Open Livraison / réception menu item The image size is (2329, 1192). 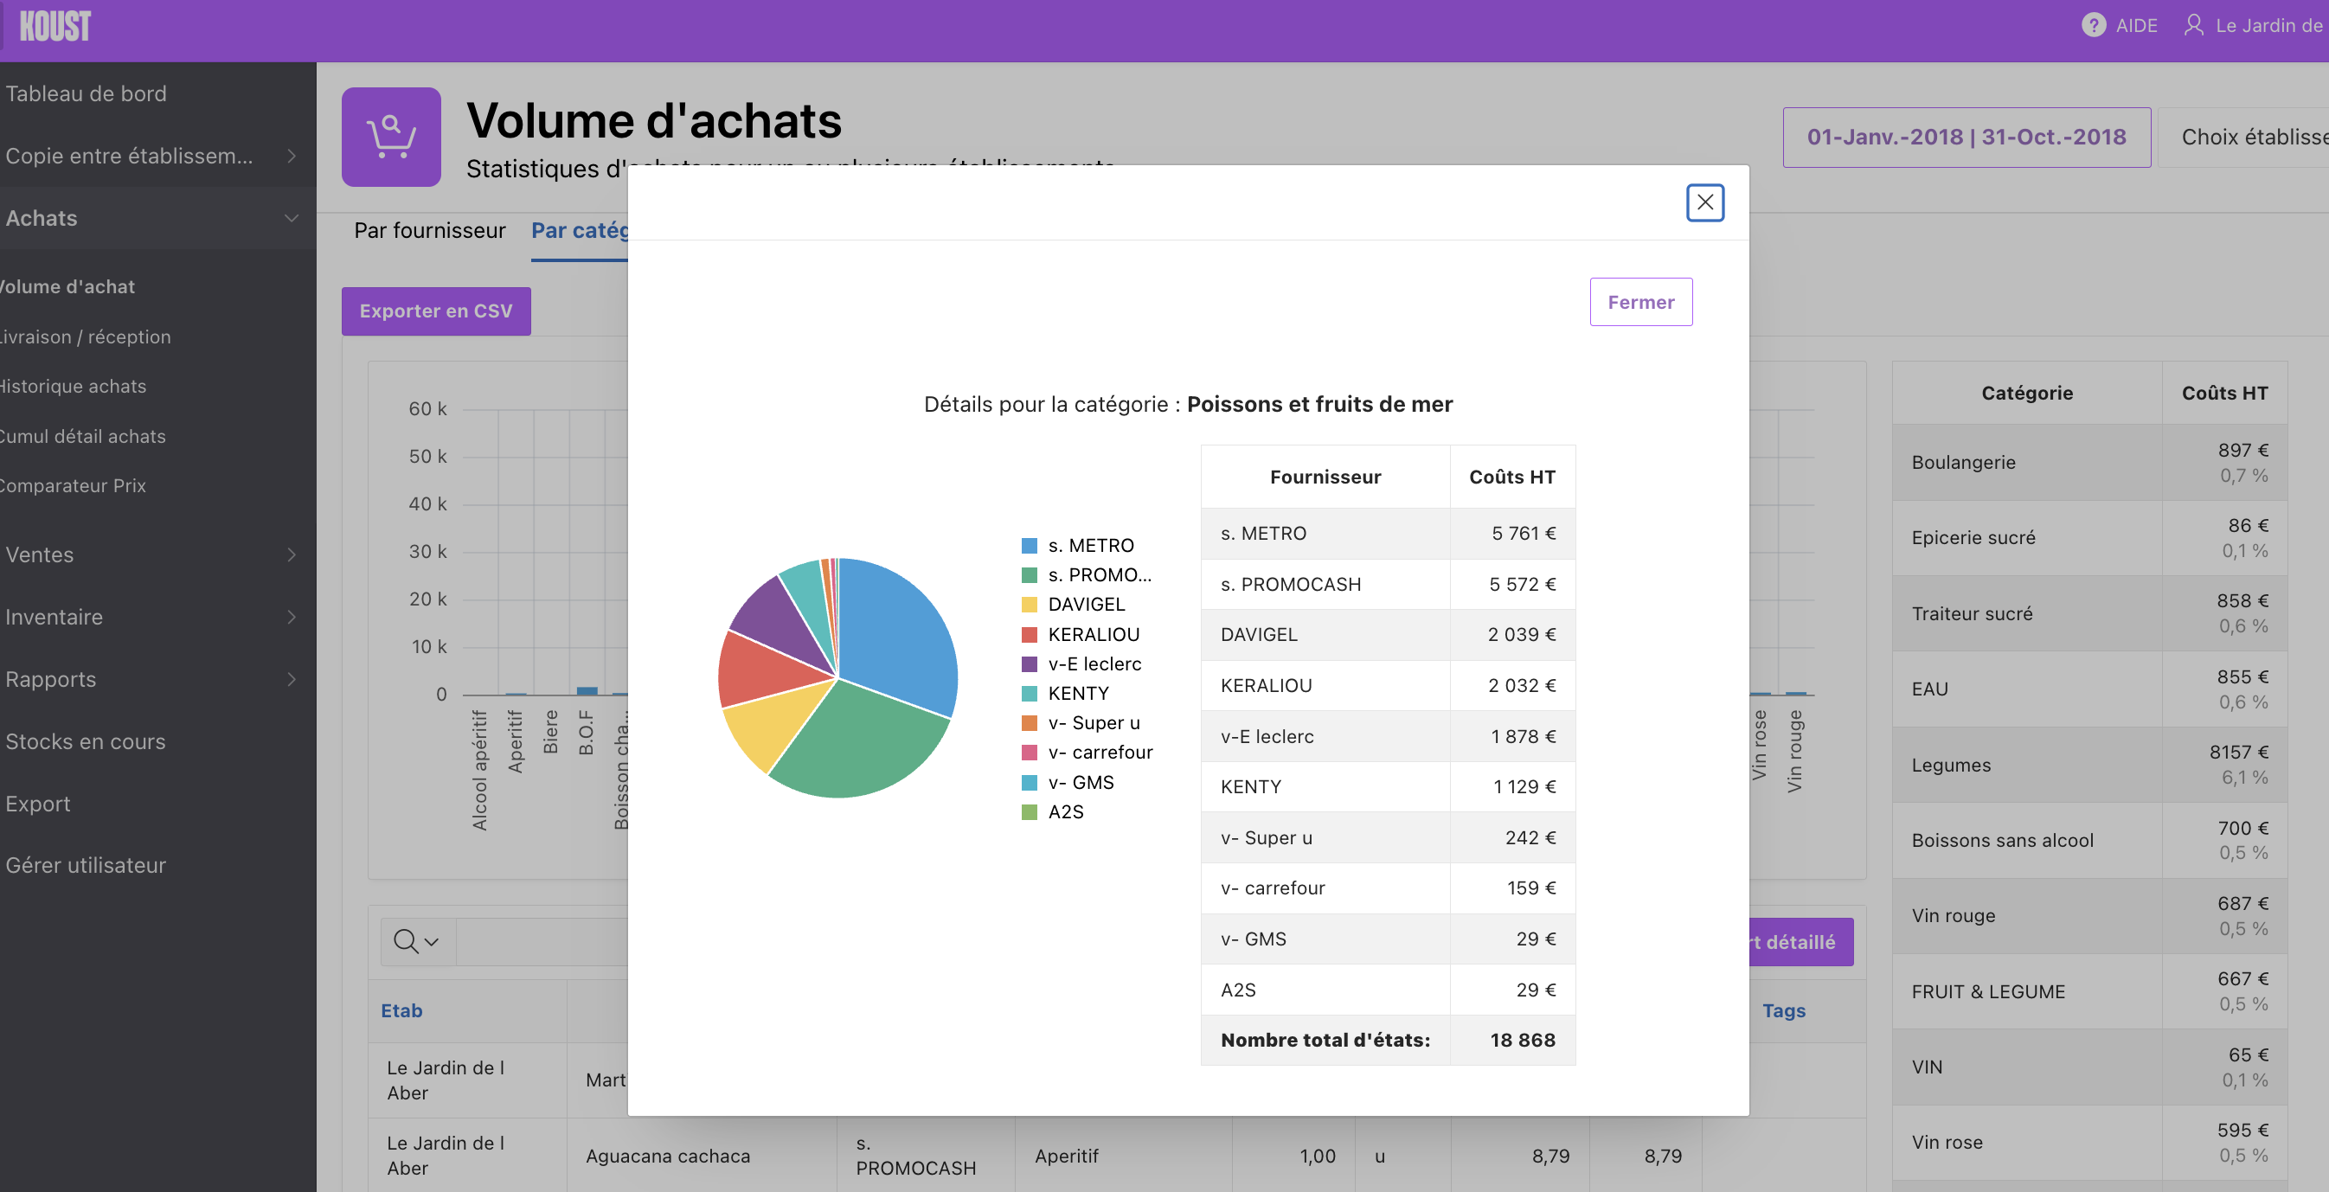coord(85,337)
